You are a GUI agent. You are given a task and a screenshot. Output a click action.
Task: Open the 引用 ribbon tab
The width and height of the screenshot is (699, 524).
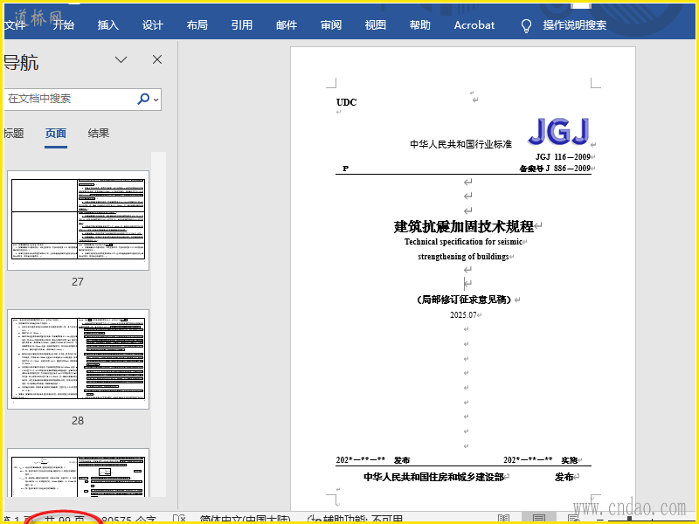242,25
